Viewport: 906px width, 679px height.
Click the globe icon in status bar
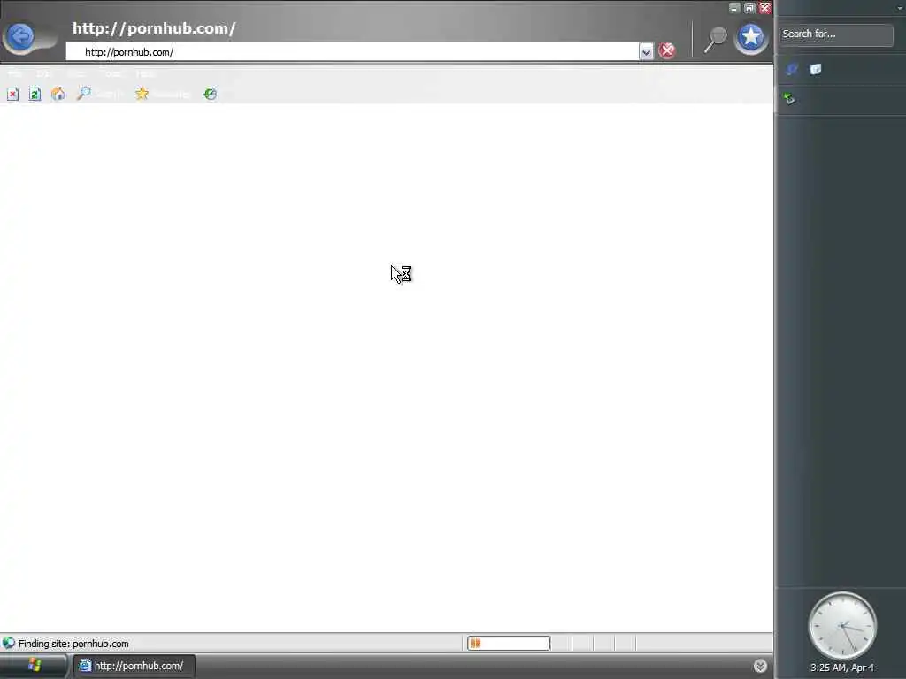click(8, 643)
